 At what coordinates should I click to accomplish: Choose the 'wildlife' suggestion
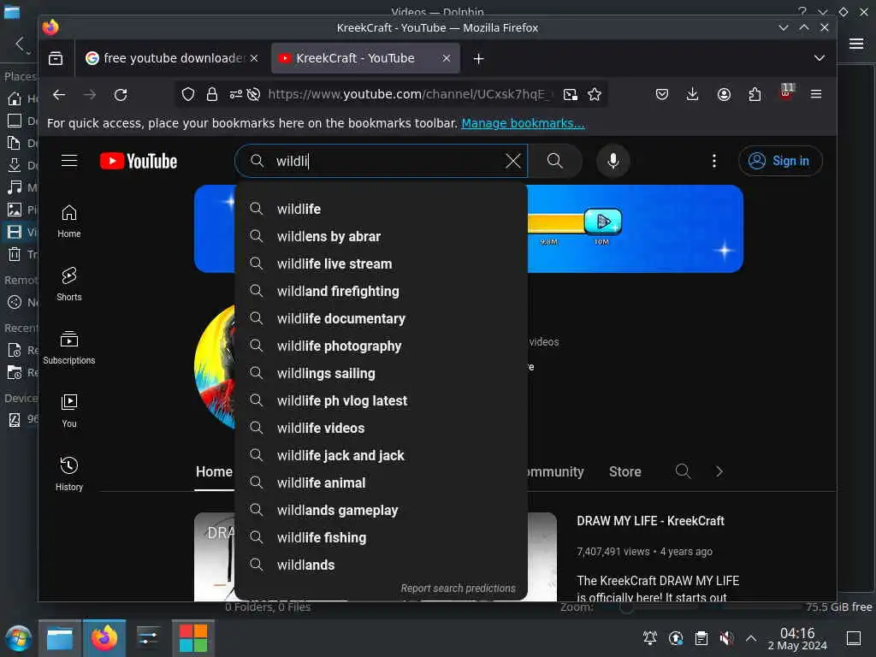pos(381,209)
